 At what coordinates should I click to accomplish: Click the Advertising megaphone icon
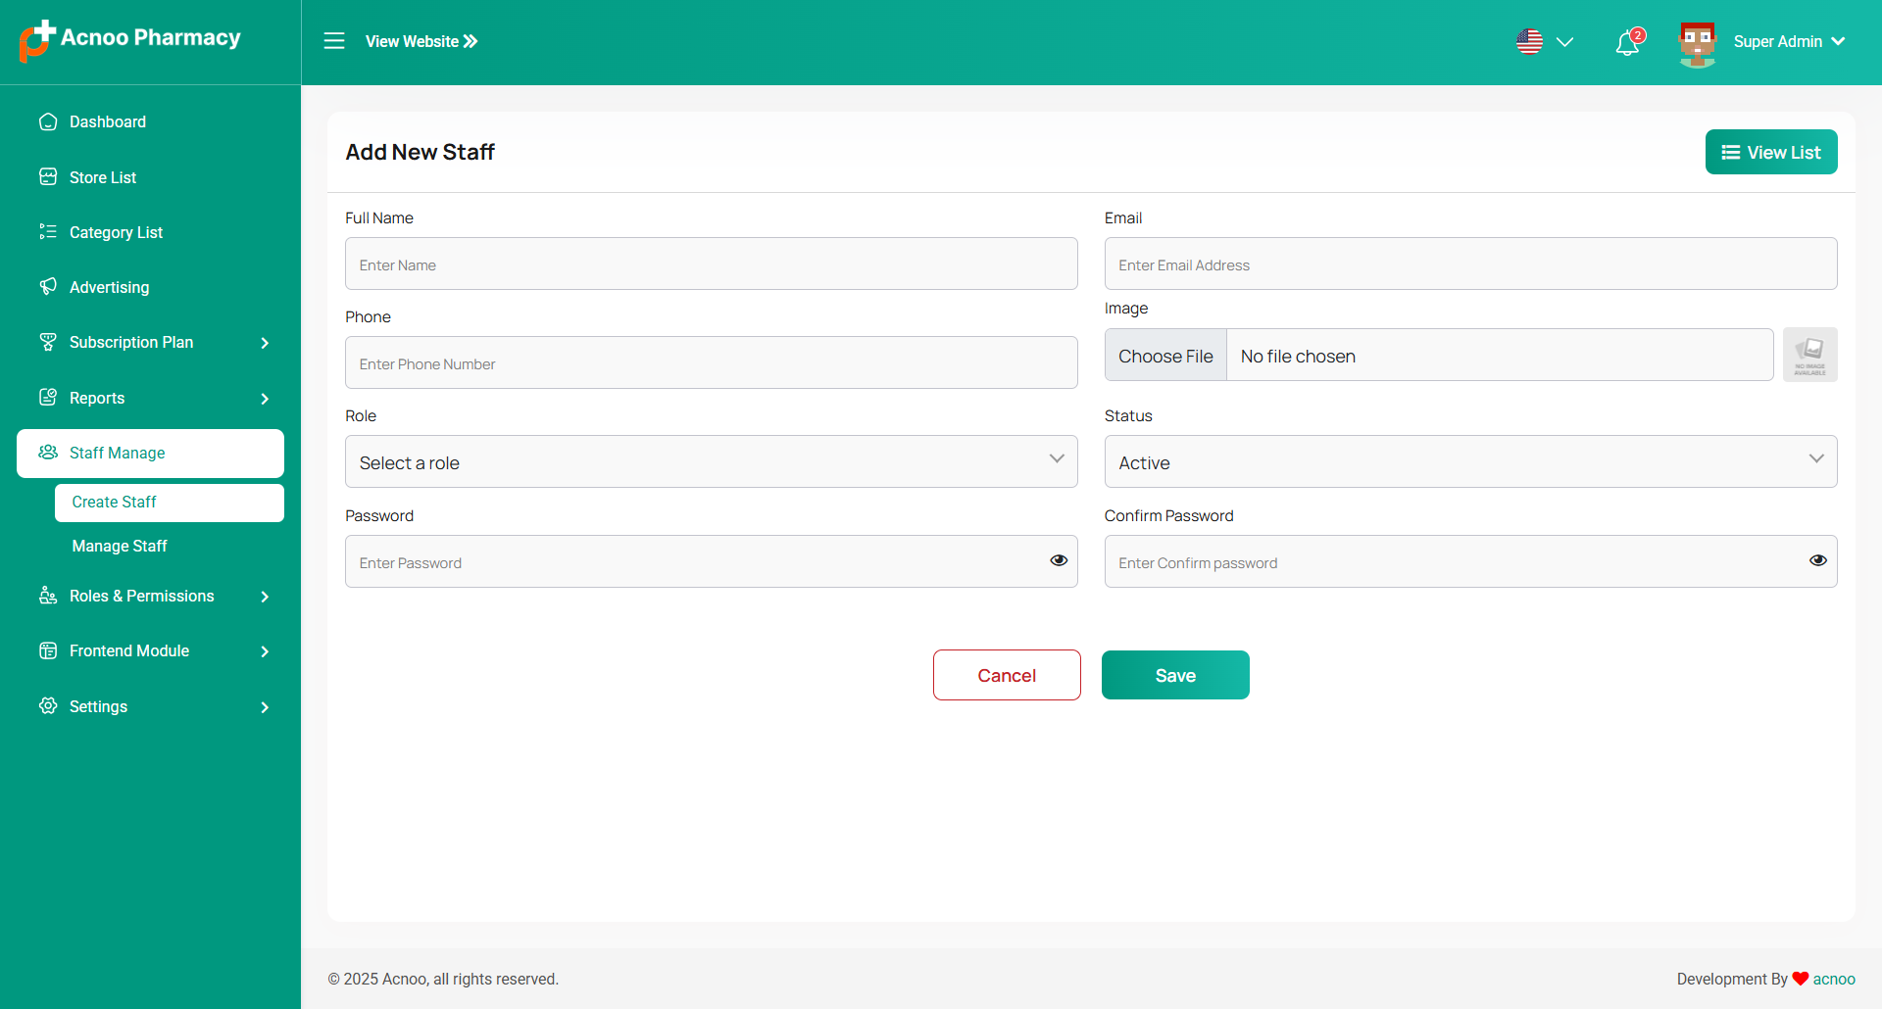pyautogui.click(x=48, y=286)
